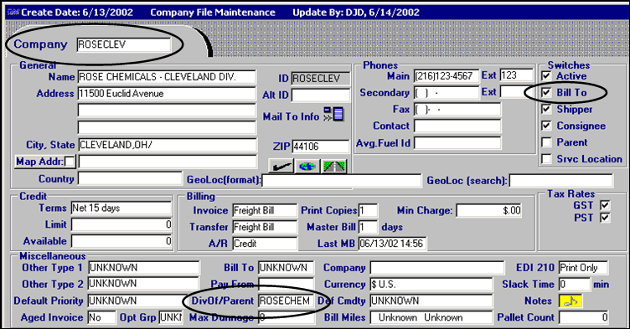Click the Bill Miles Unknown field
Image resolution: width=630 pixels, height=329 pixels.
point(431,317)
